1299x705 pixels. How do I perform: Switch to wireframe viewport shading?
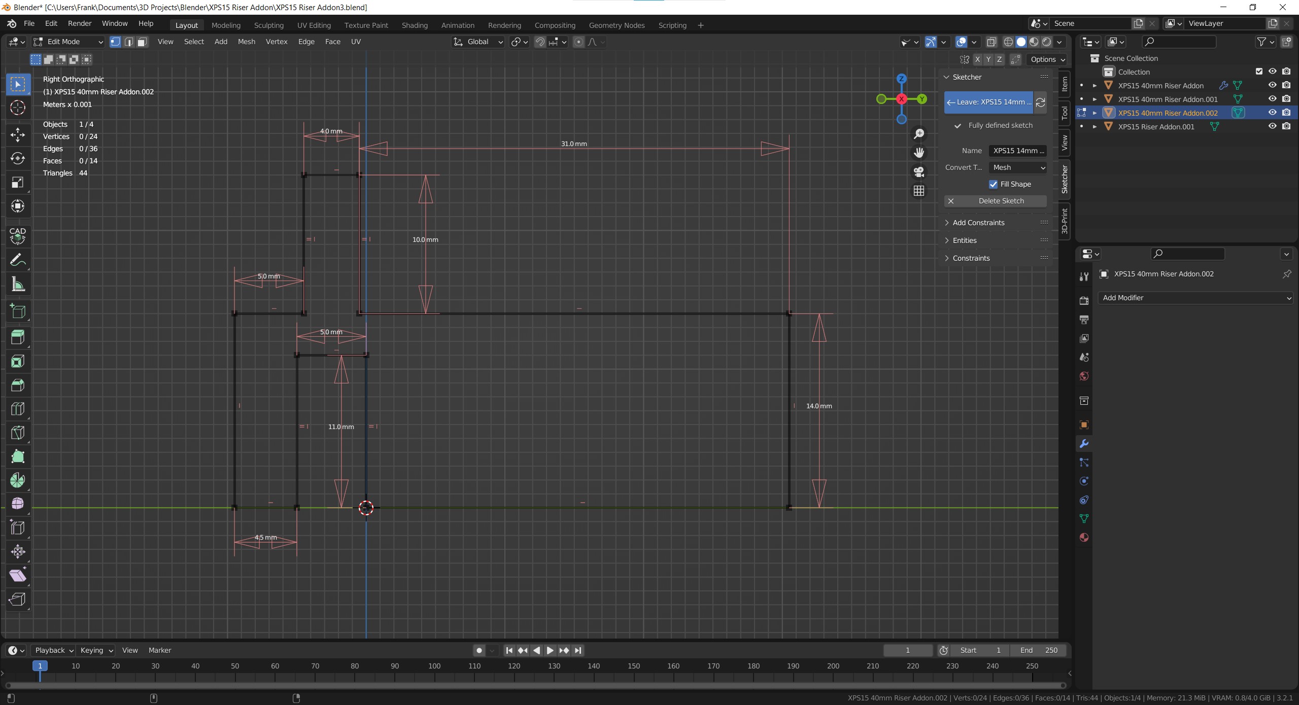pyautogui.click(x=1008, y=42)
